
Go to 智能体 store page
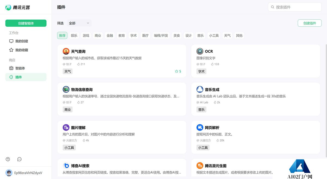pyautogui.click(x=26, y=68)
